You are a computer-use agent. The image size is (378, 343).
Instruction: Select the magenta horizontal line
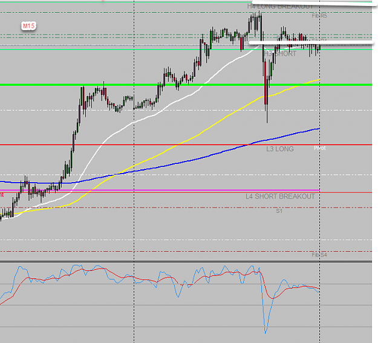coord(160,191)
